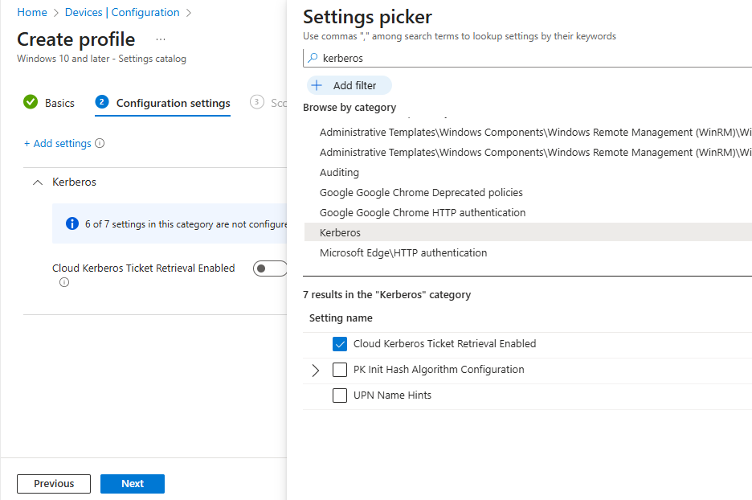This screenshot has width=752, height=500.
Task: Check the UPN Name Hints checkbox
Action: click(340, 395)
